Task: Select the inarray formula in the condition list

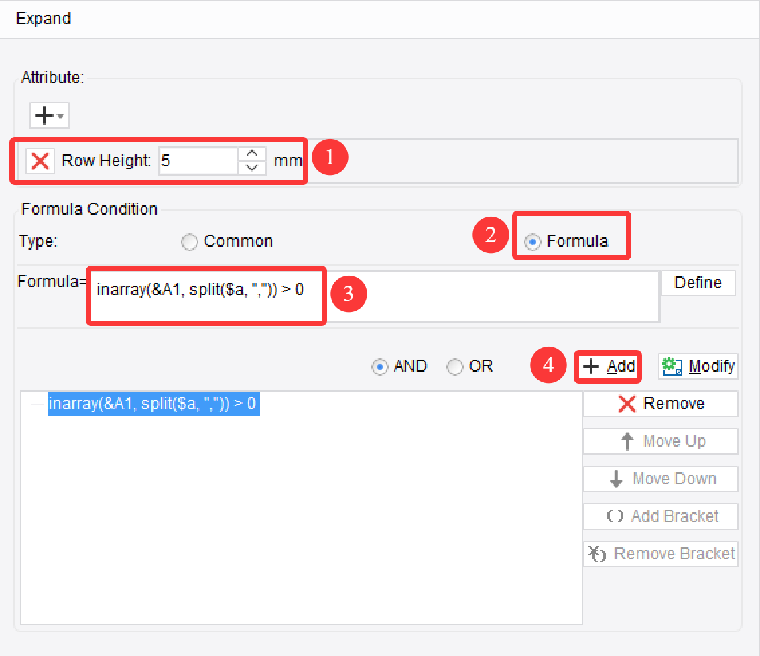Action: [153, 402]
